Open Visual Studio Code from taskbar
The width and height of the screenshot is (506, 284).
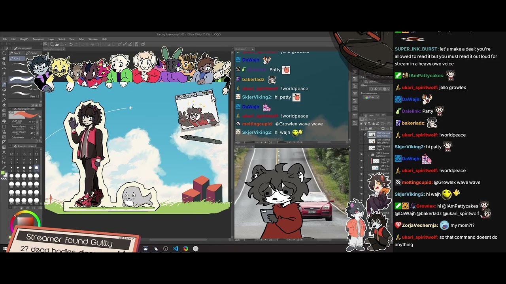pyautogui.click(x=176, y=248)
